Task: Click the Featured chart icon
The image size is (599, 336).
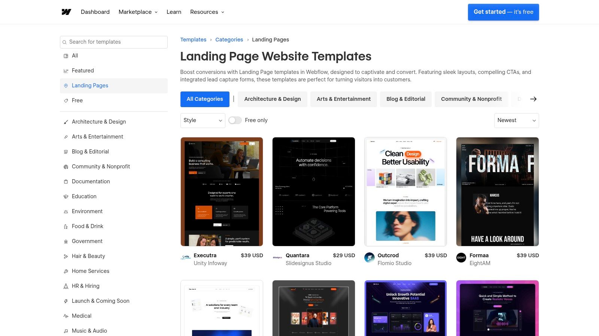Action: (66, 71)
